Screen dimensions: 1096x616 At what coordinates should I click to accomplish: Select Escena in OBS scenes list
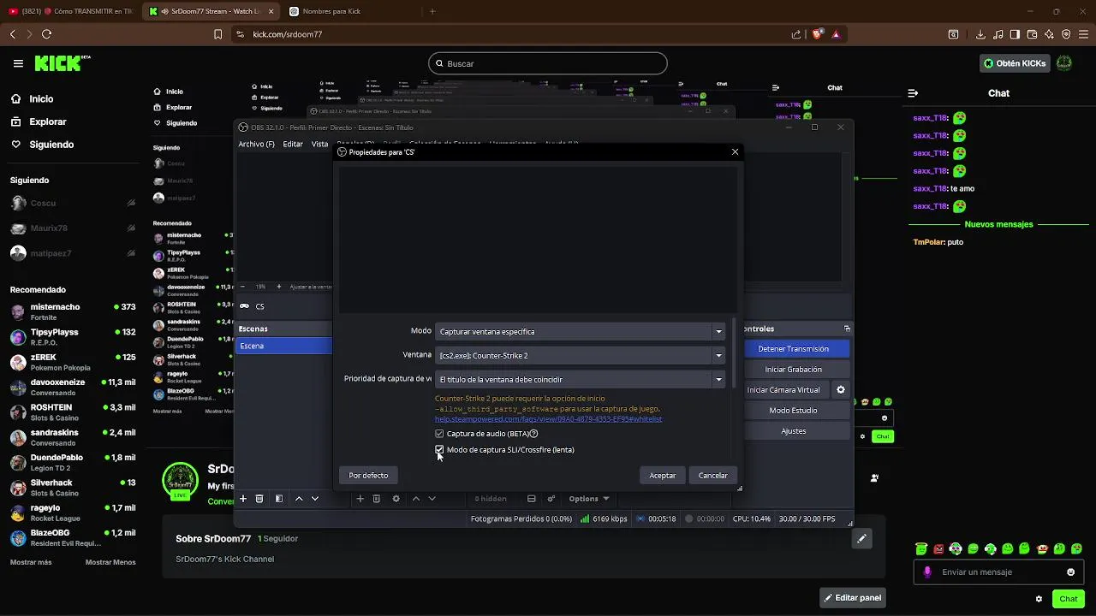(284, 346)
